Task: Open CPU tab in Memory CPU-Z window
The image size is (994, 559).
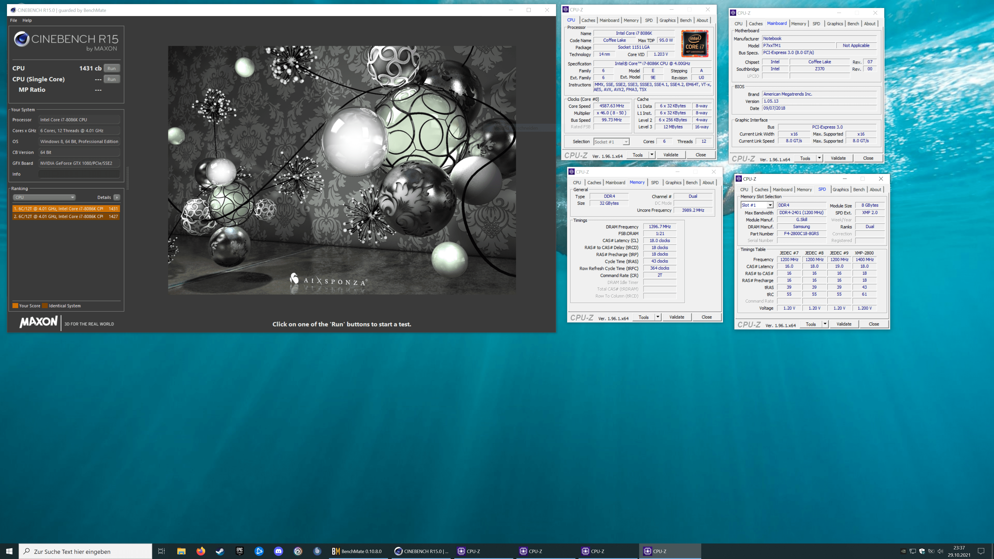Action: point(577,182)
